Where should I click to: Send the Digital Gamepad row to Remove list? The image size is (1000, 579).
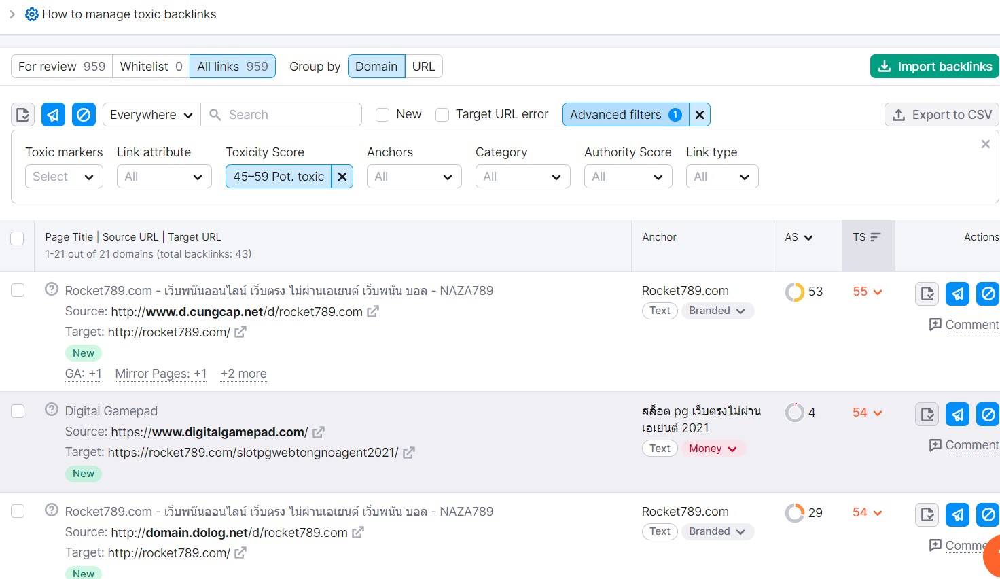958,414
